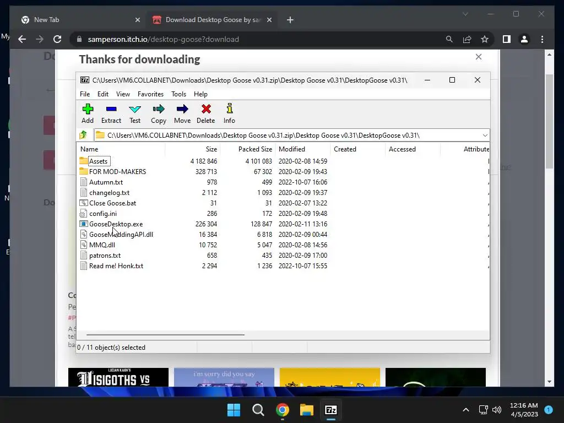Image resolution: width=564 pixels, height=423 pixels.
Task: Open the Tools menu
Action: [x=179, y=94]
